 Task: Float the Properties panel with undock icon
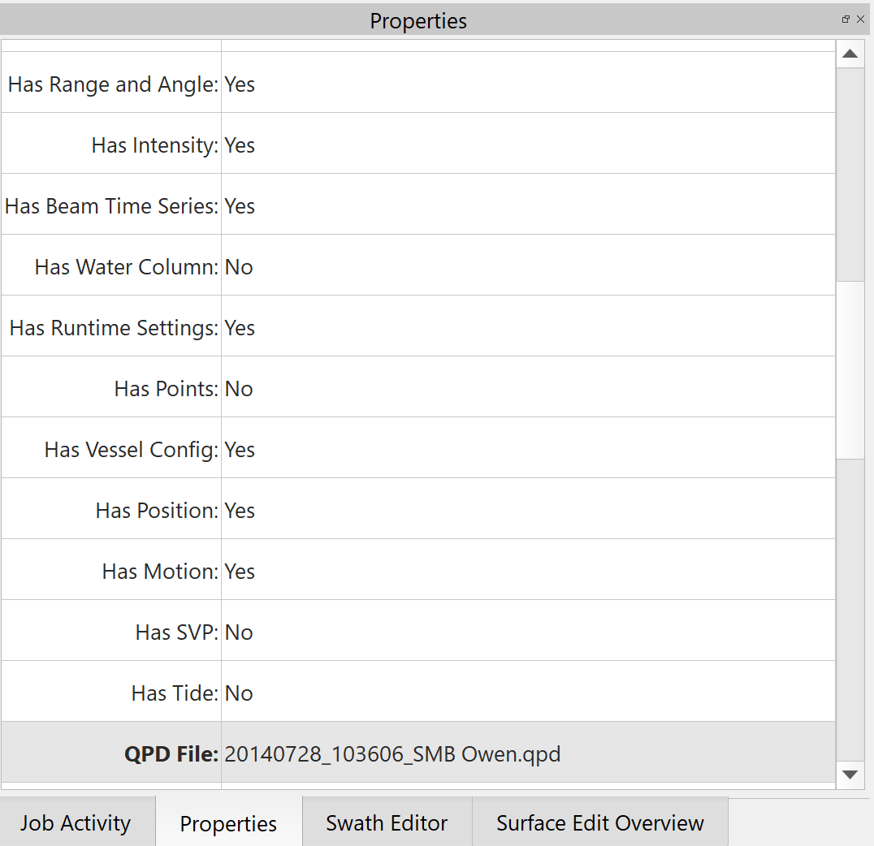coord(846,19)
